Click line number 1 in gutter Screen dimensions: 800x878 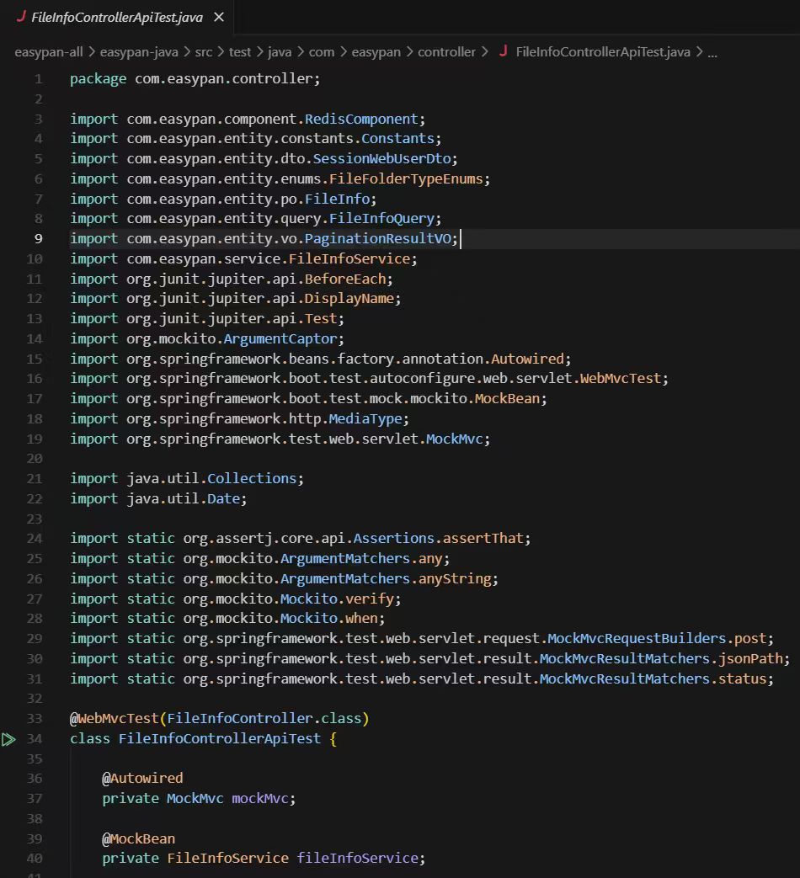click(x=38, y=79)
